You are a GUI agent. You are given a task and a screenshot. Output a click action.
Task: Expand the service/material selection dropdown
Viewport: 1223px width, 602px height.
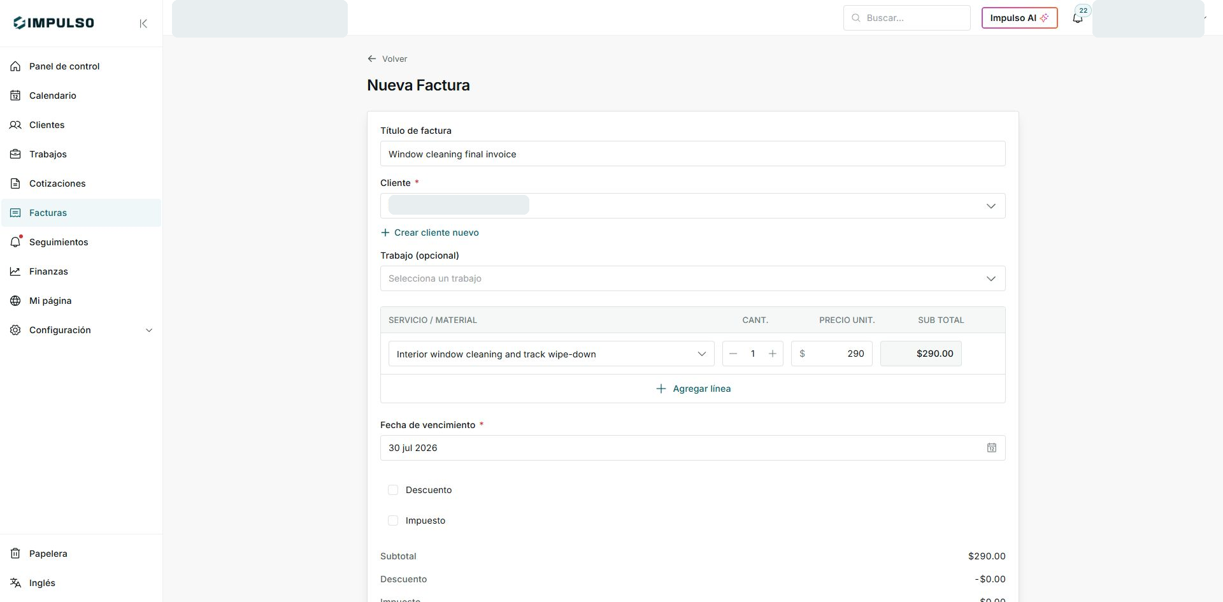(552, 354)
